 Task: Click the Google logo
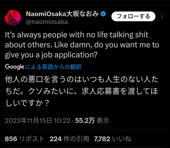point(15,67)
